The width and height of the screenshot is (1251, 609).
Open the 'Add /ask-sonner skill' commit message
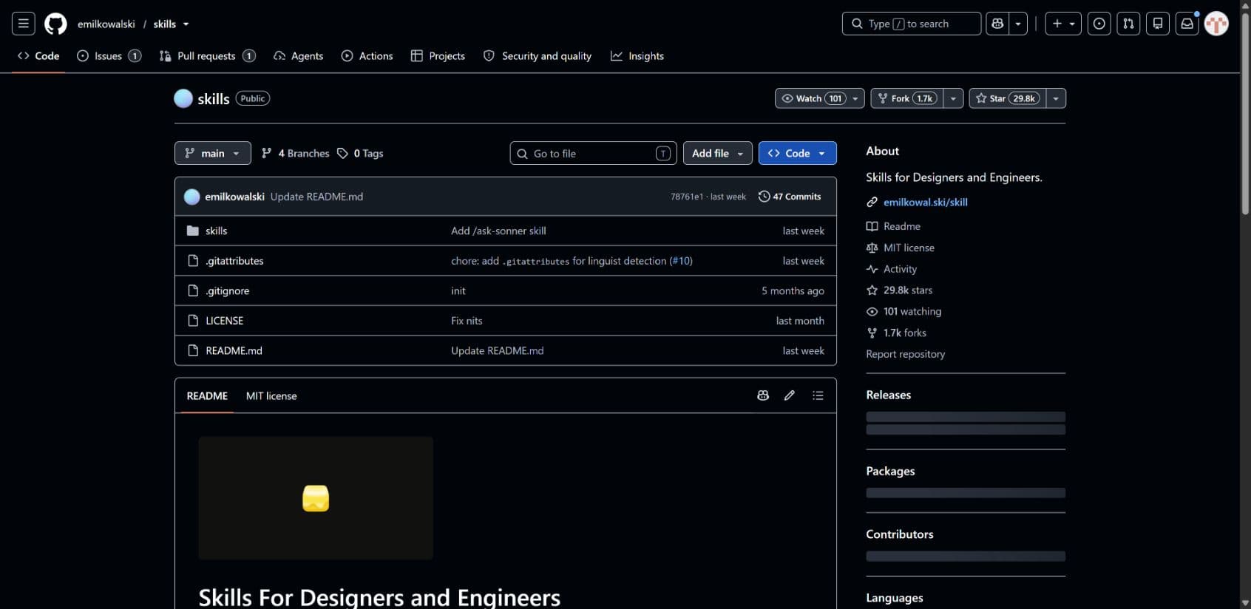point(498,231)
